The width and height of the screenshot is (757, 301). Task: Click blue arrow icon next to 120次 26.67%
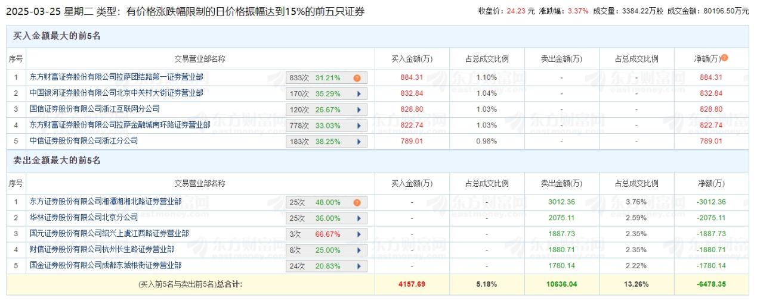click(x=359, y=109)
